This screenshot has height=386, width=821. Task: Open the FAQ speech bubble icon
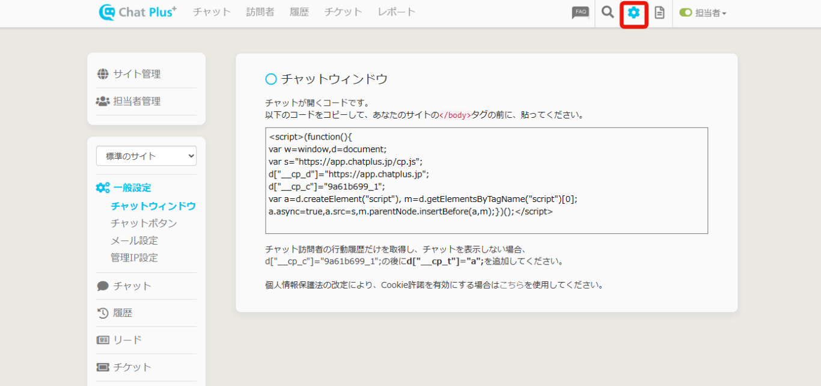click(580, 13)
